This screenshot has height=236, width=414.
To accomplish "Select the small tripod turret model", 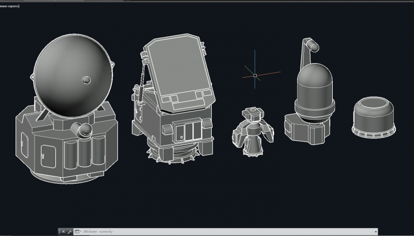I will click(x=252, y=132).
